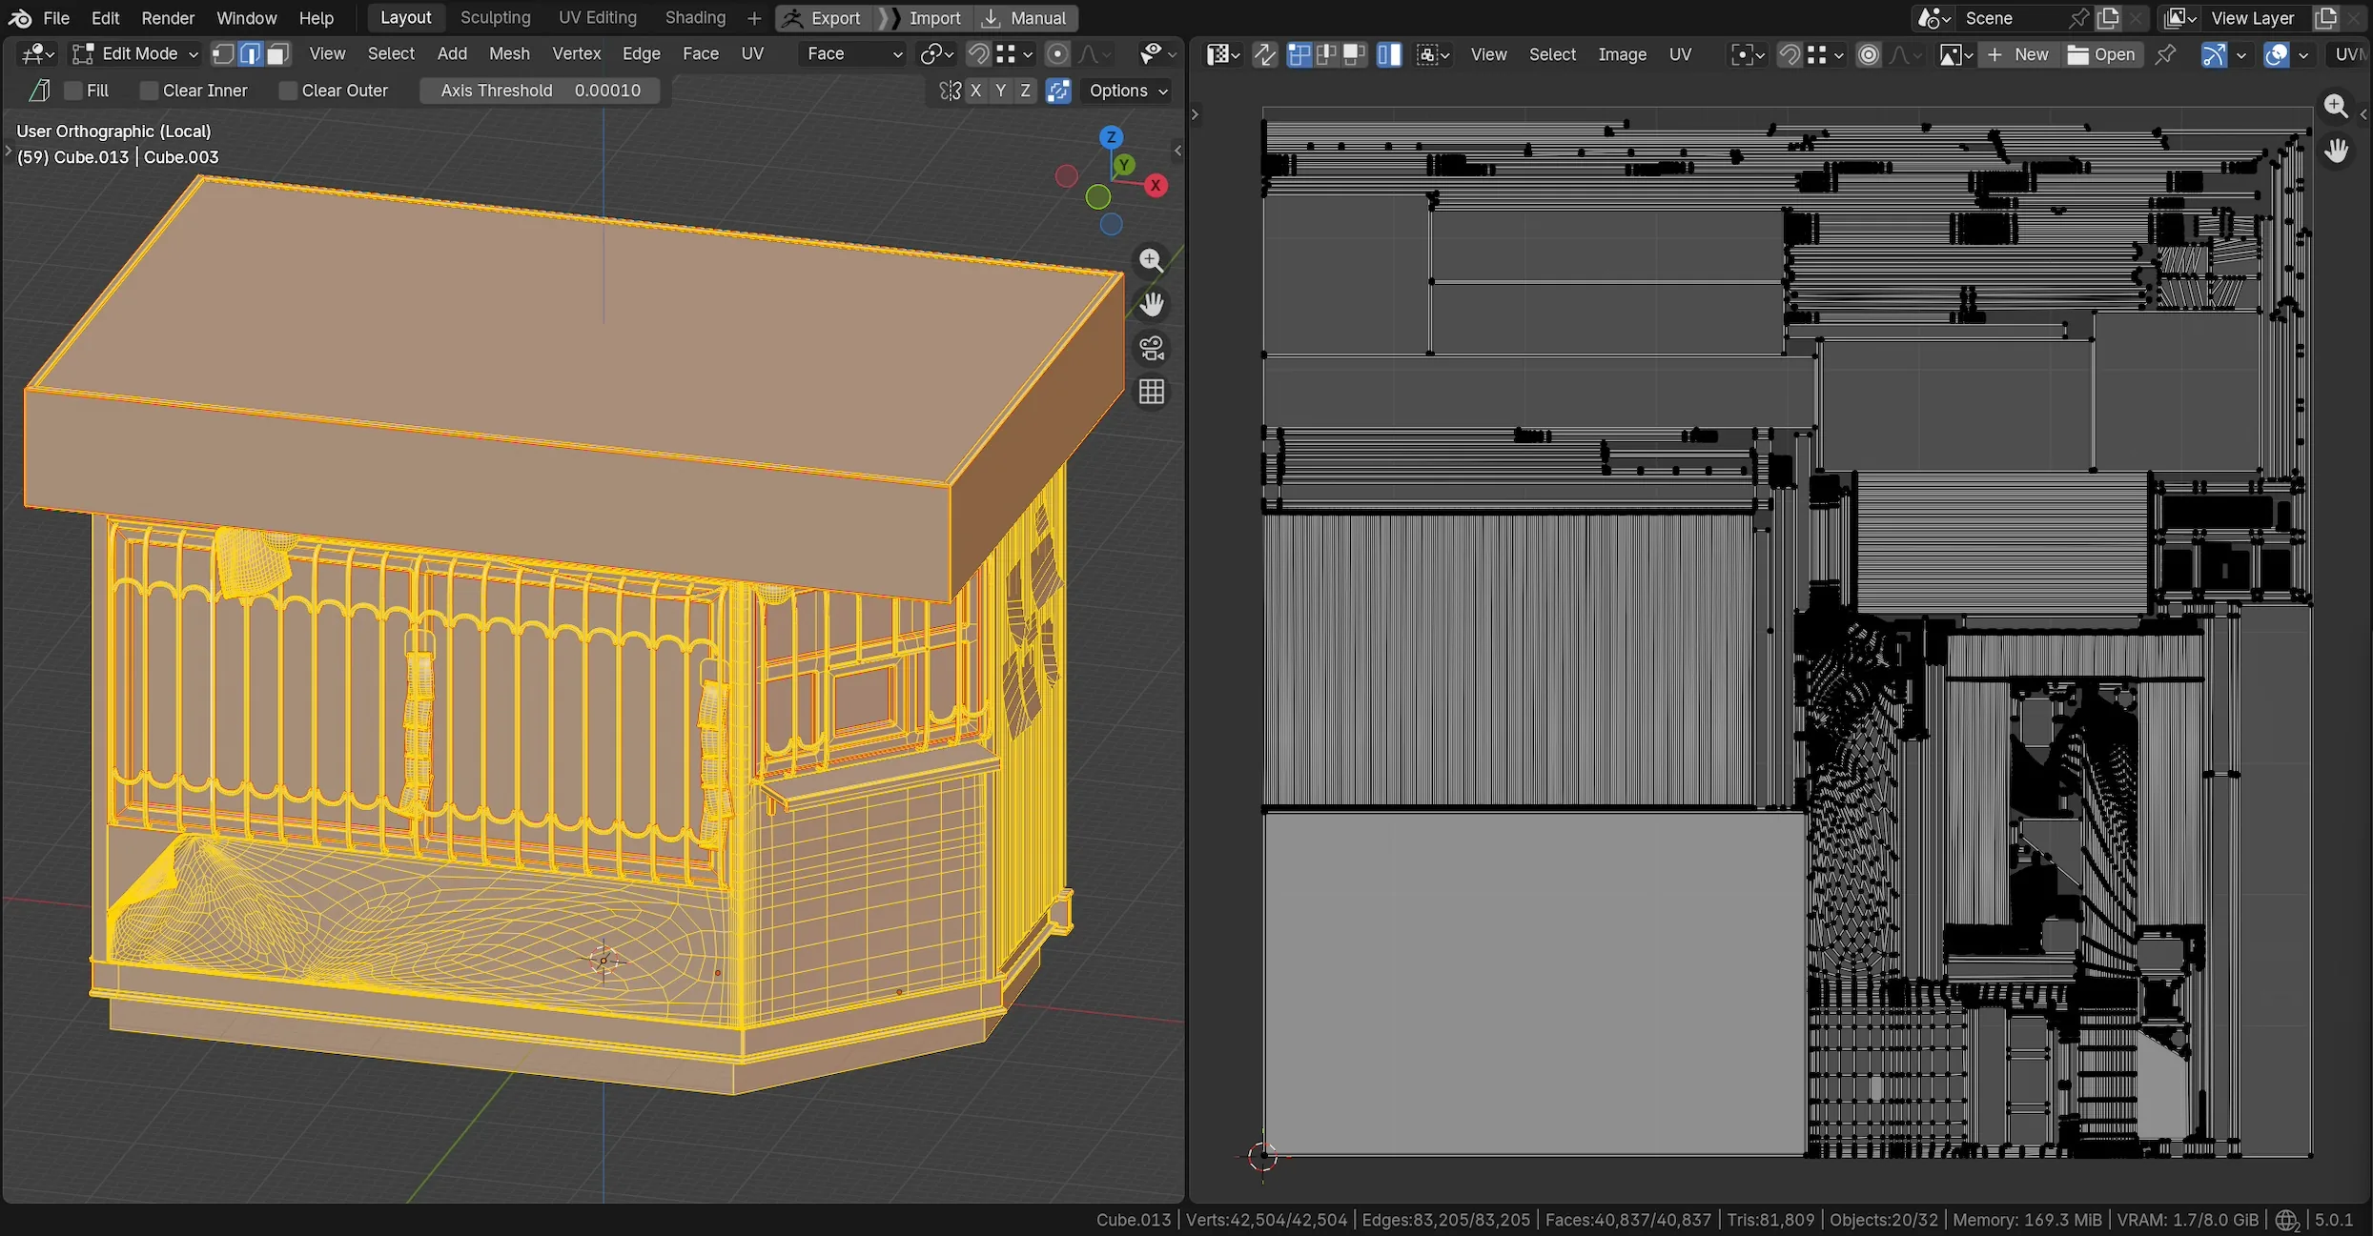Toggle camera view icon in viewport
The image size is (2373, 1236).
pos(1152,348)
